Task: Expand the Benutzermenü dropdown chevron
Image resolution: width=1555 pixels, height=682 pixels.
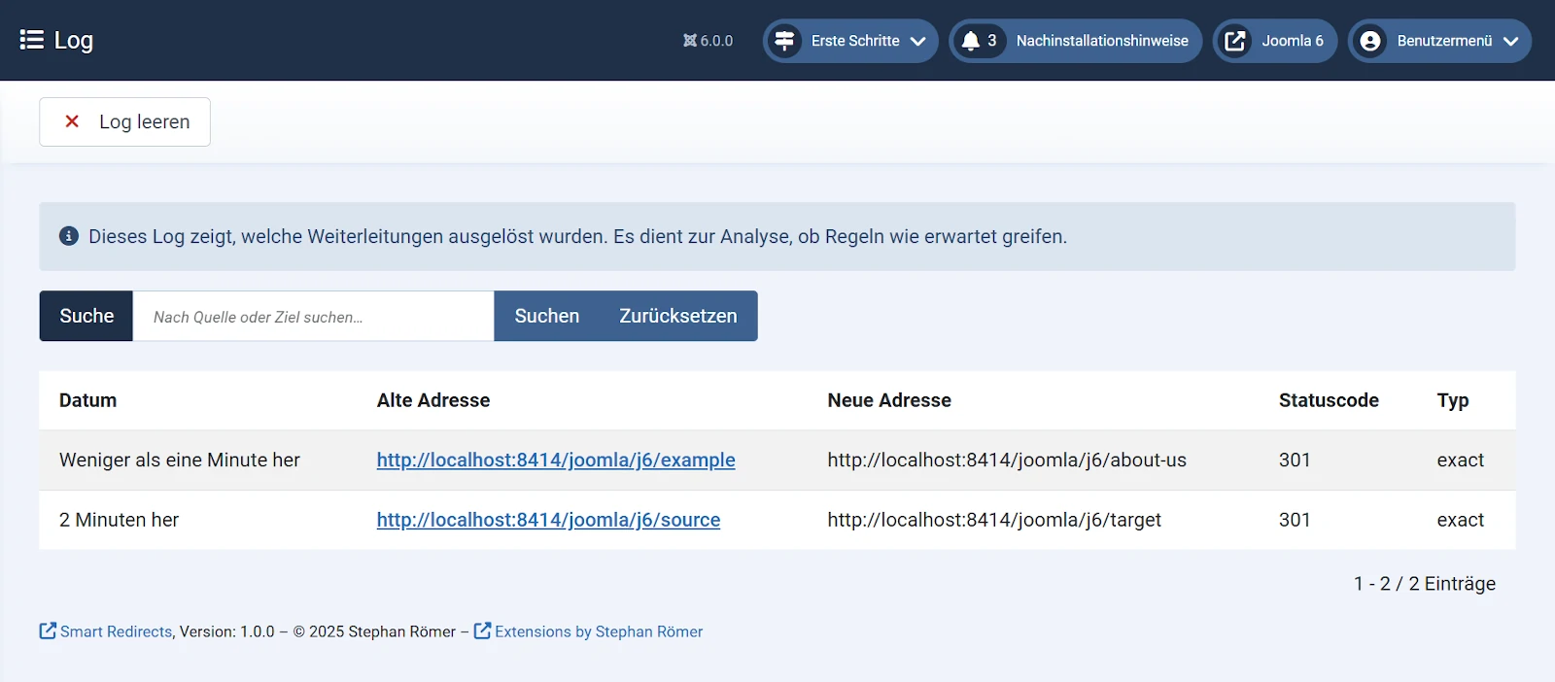Action: pos(1510,41)
